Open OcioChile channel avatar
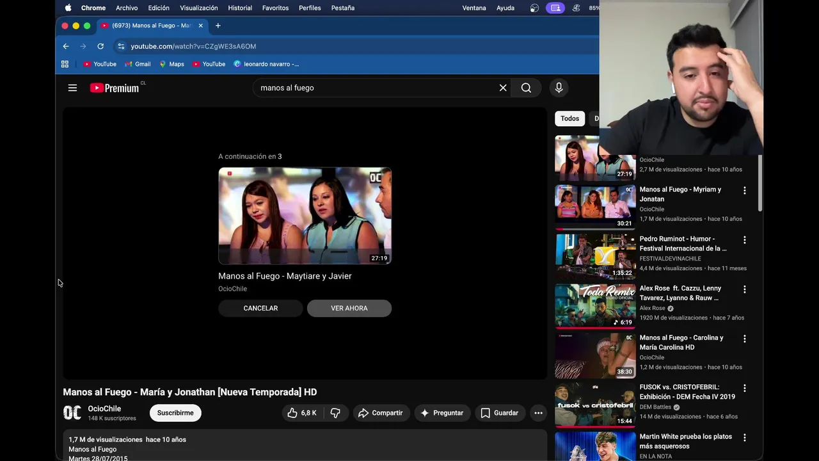 pyautogui.click(x=72, y=413)
